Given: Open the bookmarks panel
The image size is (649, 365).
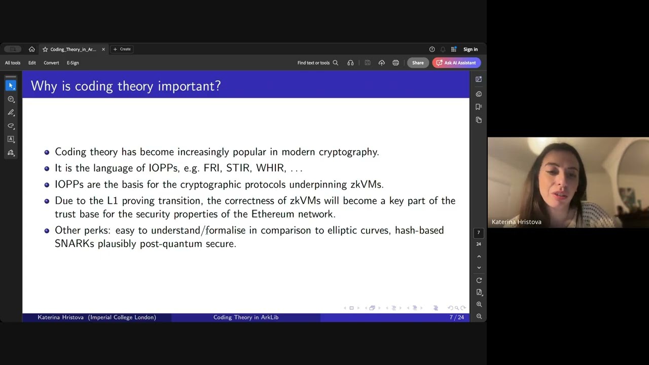Looking at the screenshot, I should click(x=479, y=107).
